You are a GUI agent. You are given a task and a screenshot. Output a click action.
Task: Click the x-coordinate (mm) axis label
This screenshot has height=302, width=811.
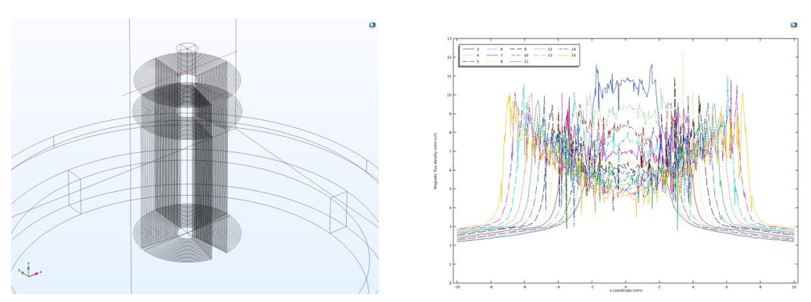[626, 290]
